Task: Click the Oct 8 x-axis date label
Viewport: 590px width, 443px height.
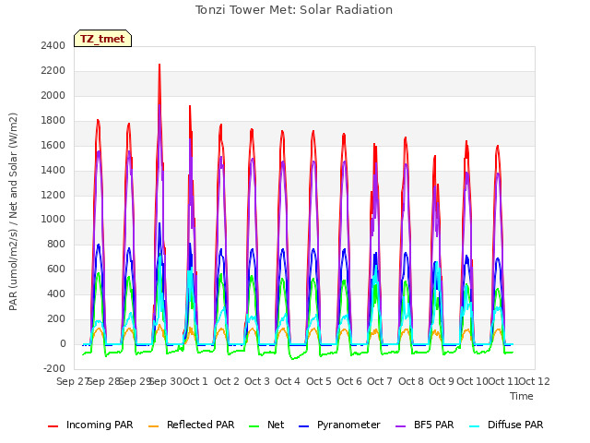Action: coord(411,381)
